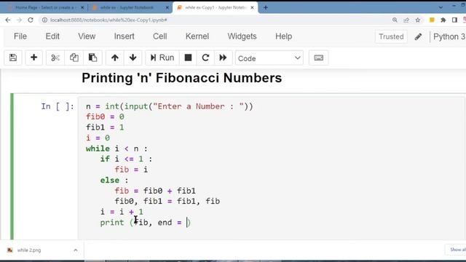Go back in browser history

pyautogui.click(x=8, y=20)
